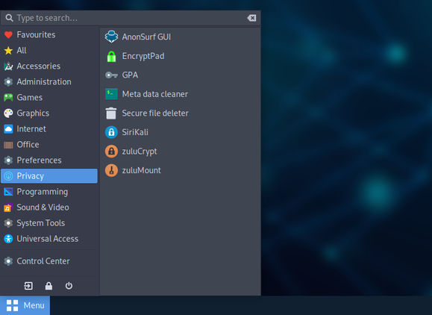Image resolution: width=432 pixels, height=315 pixels.
Task: Clear search with the backspace icon
Action: pyautogui.click(x=251, y=18)
